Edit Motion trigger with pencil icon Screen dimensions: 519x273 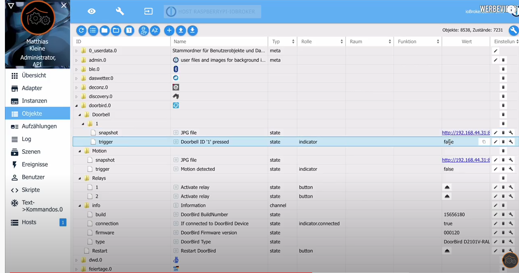pos(496,169)
